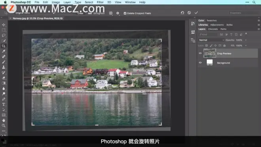Screen dimensions: 261x147
Task: Open the crop overlay grid options
Action: click(111, 13)
